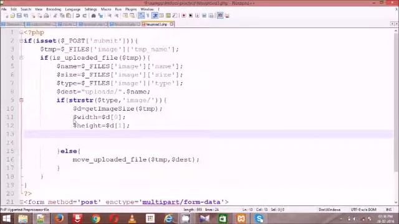This screenshot has height=224, width=399.
Task: Click the Close document toolbar icon
Action: 33,16
